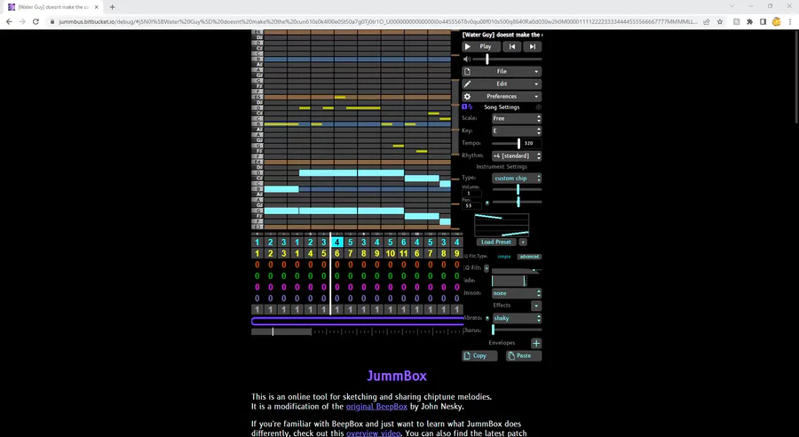Skip to the next bar
The width and height of the screenshot is (799, 437).
532,46
